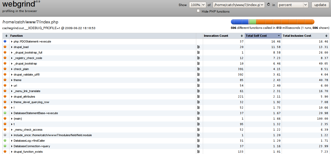This screenshot has width=331, height=154.
Task: Open the index.php file selection dropdown
Action: 239,5
